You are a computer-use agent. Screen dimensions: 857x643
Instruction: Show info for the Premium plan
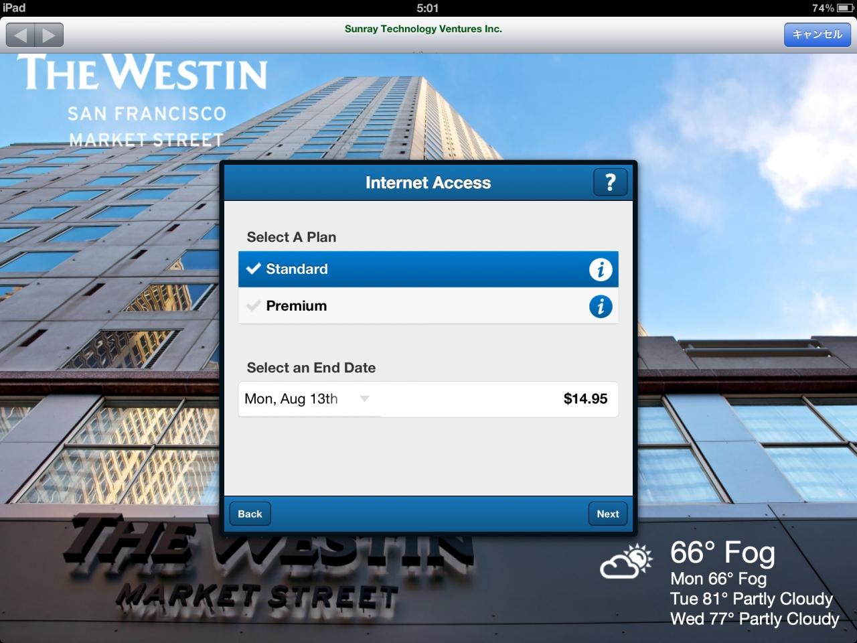click(601, 306)
